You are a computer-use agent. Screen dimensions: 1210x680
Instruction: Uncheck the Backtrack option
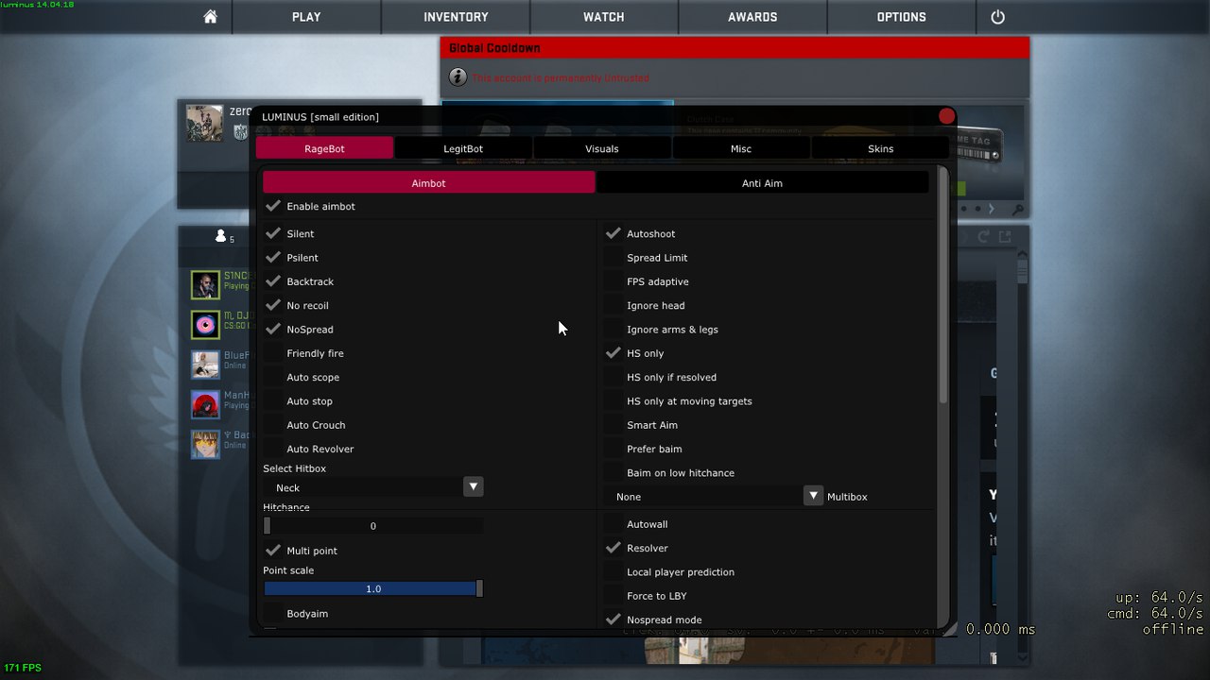273,281
